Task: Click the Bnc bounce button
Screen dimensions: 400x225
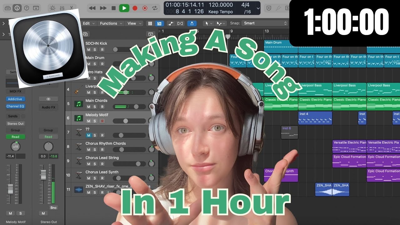Action: coord(53,208)
